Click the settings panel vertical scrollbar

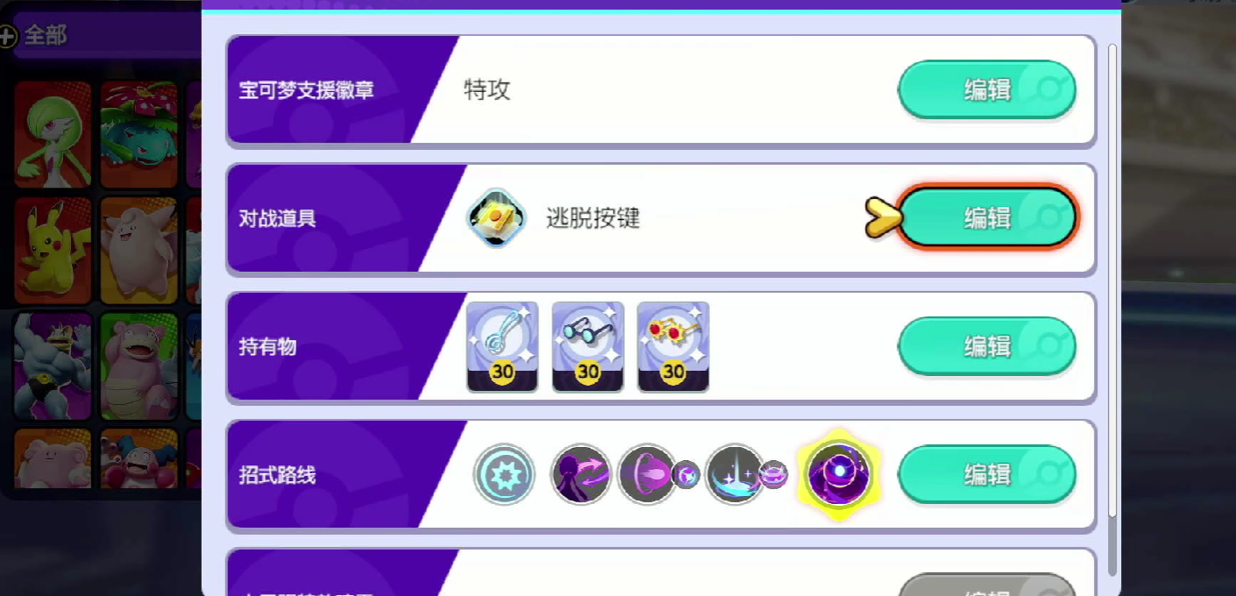1112,307
